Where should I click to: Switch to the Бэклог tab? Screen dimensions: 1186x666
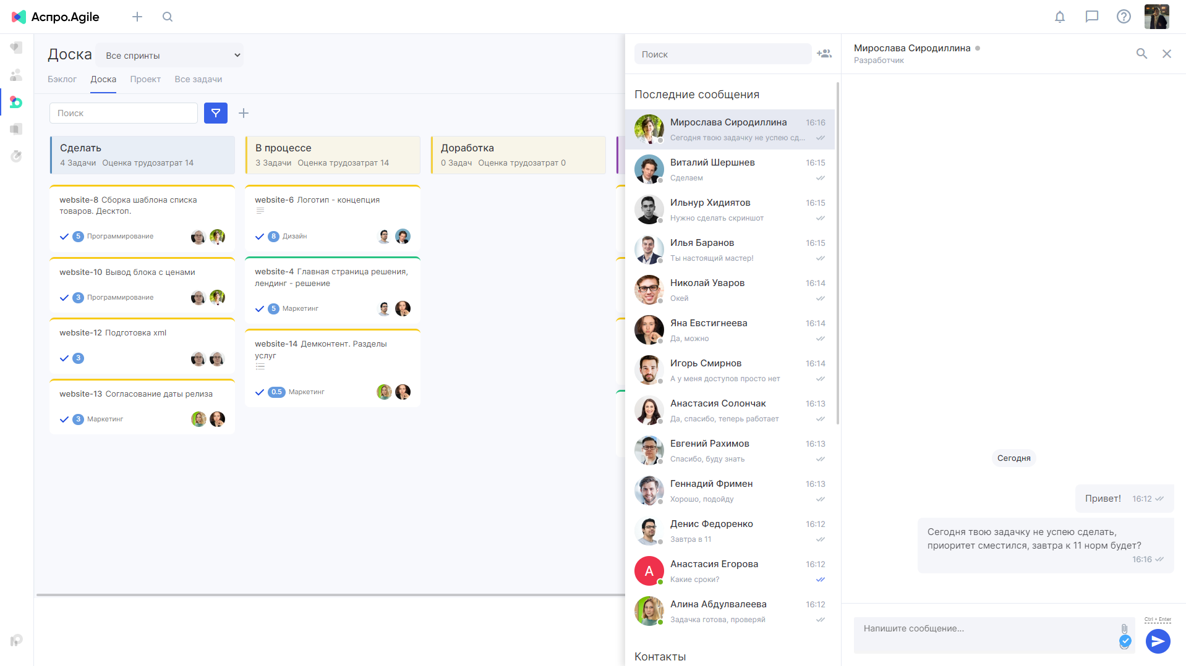click(62, 79)
